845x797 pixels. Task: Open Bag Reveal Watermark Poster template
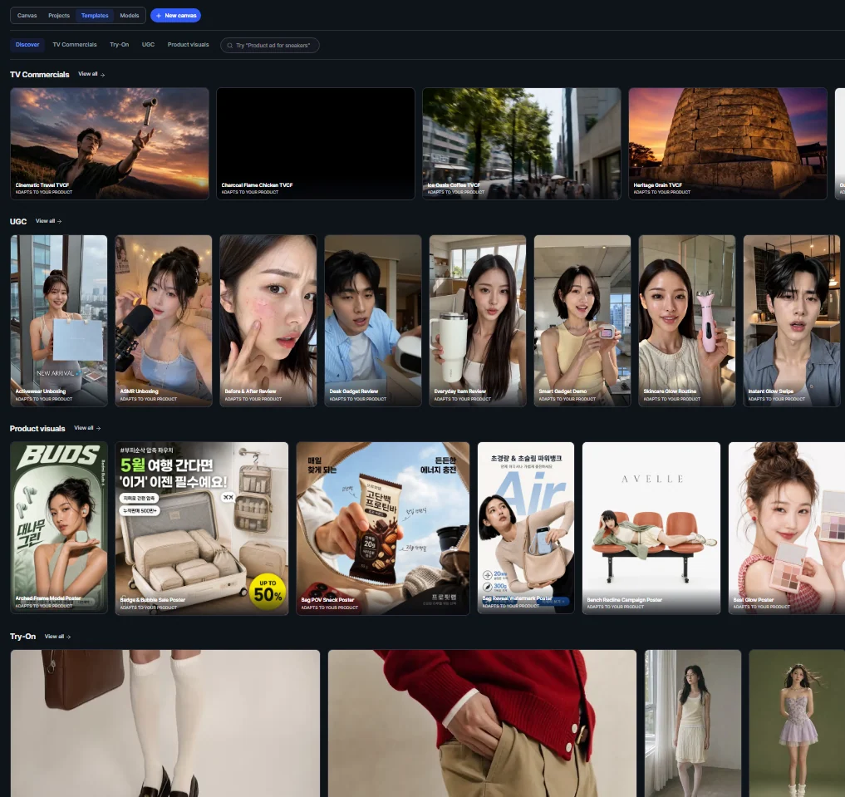pyautogui.click(x=526, y=528)
